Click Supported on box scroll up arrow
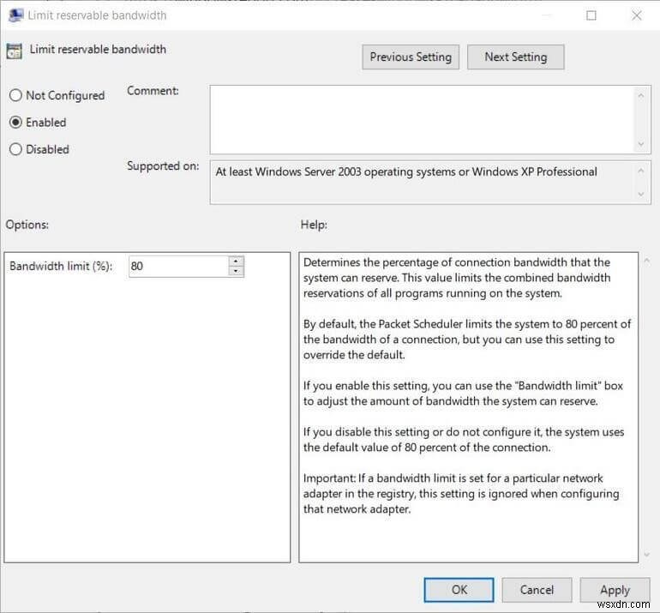Image resolution: width=660 pixels, height=613 pixels. [x=640, y=171]
